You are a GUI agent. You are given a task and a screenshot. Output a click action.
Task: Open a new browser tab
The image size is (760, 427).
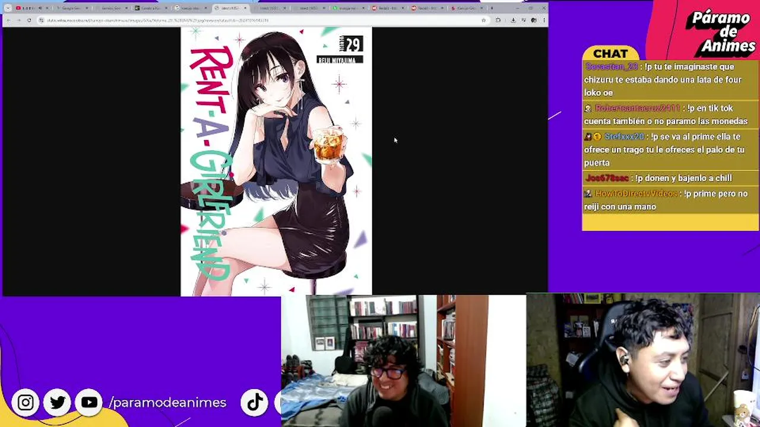492,8
